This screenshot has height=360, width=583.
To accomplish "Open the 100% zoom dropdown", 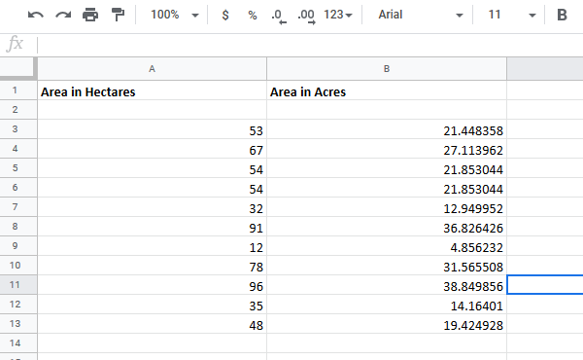I will point(174,15).
